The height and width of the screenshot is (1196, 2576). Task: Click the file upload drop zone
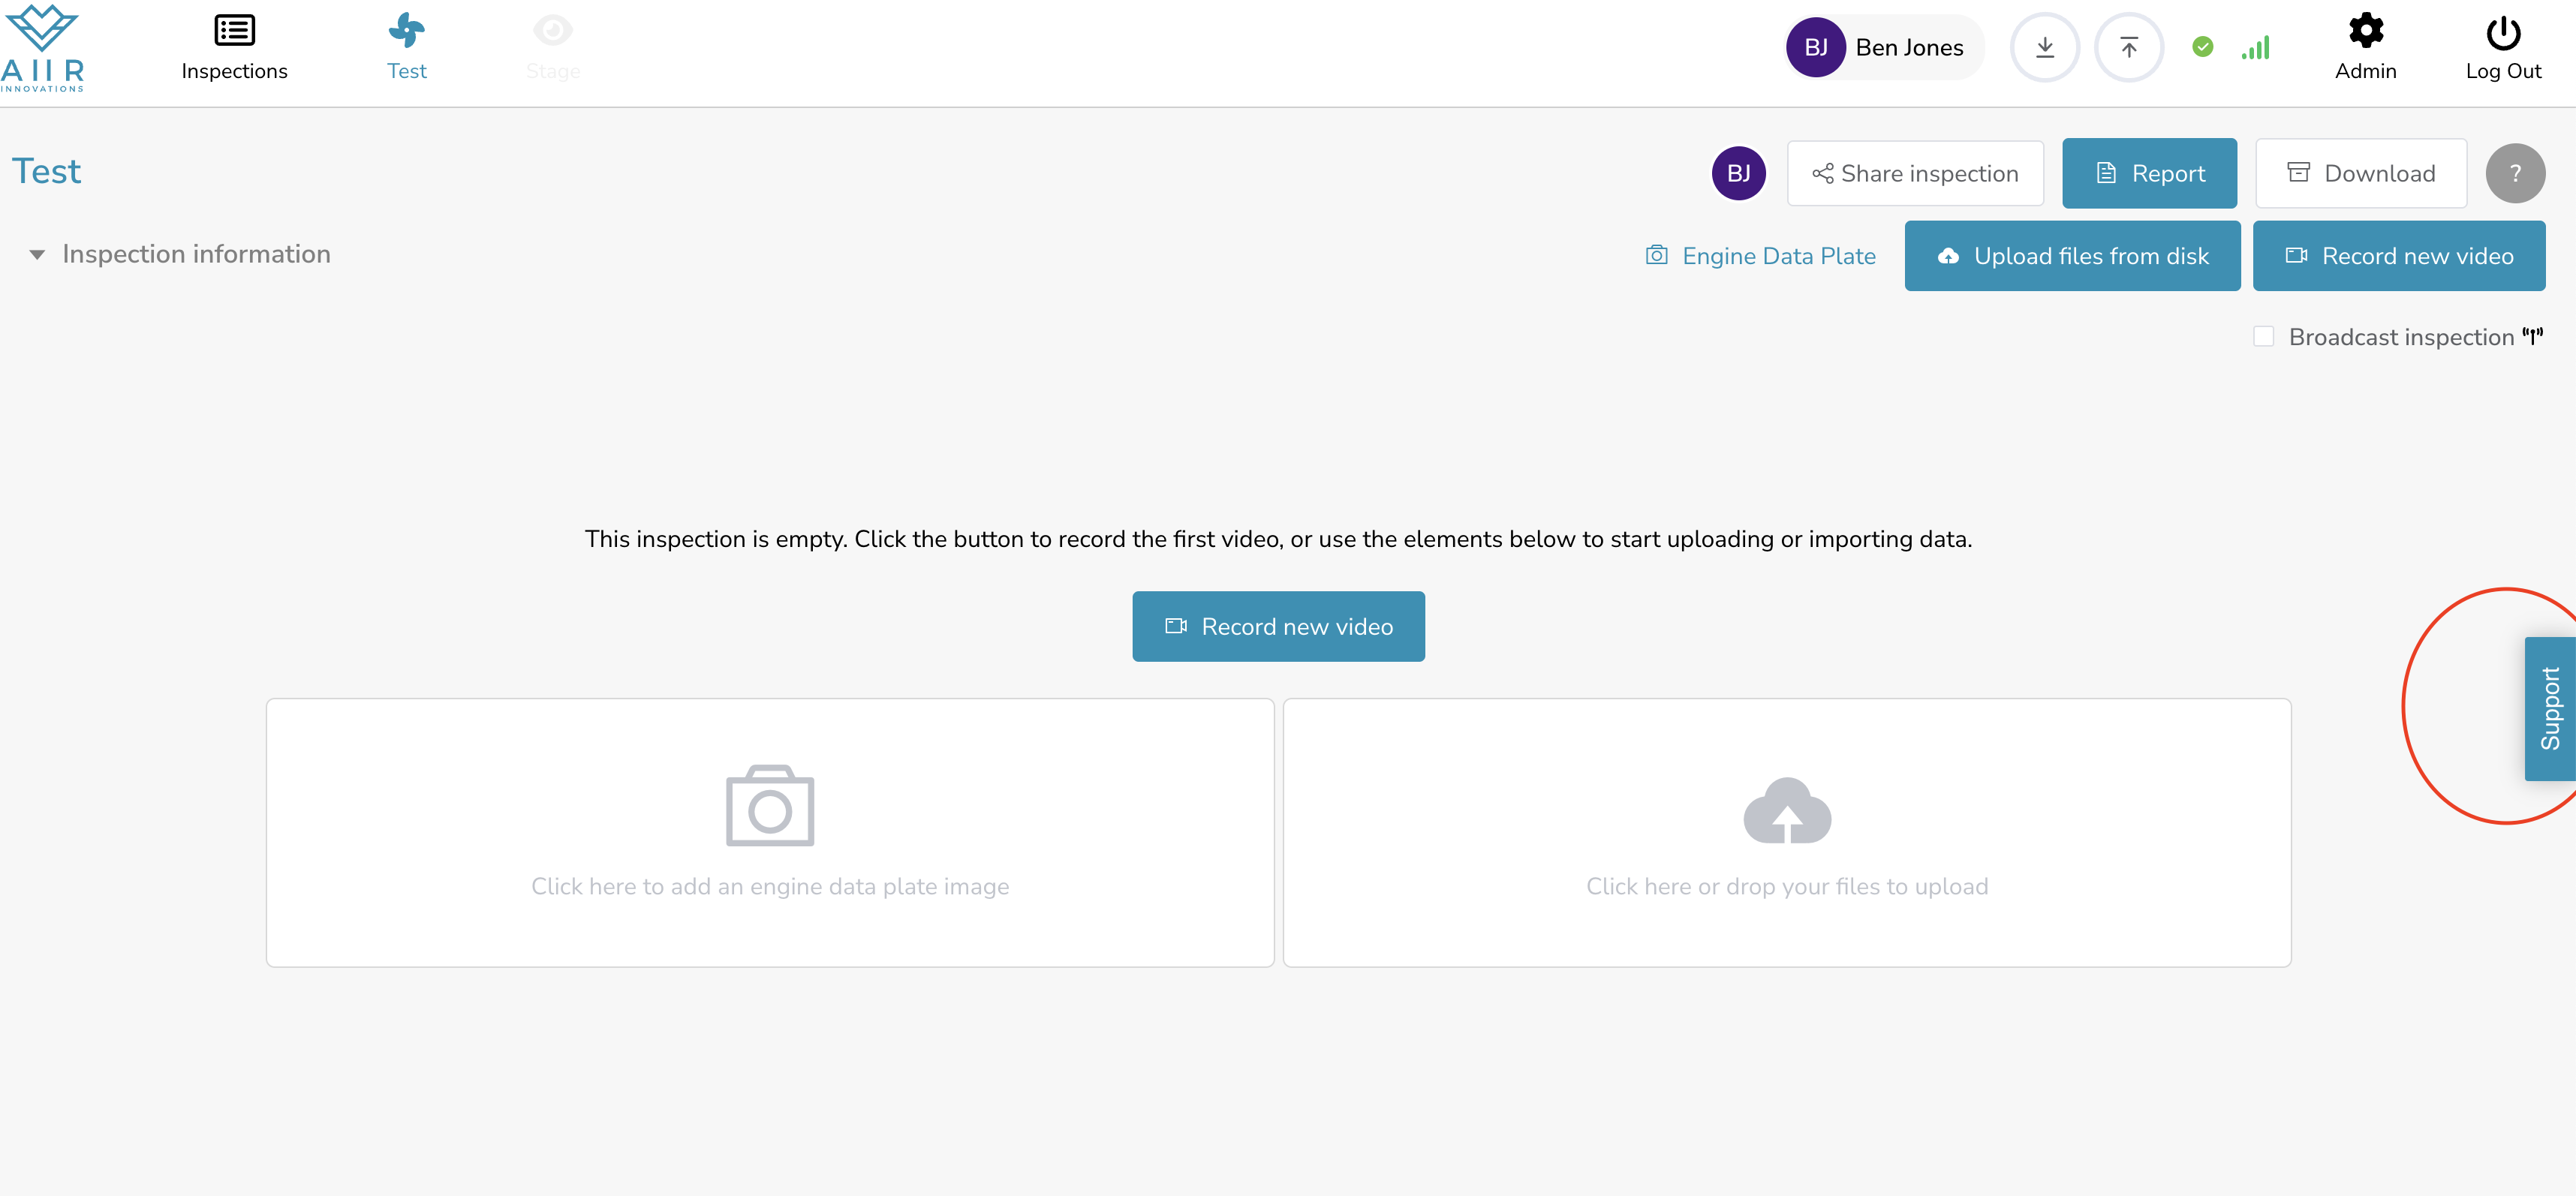click(x=1786, y=832)
